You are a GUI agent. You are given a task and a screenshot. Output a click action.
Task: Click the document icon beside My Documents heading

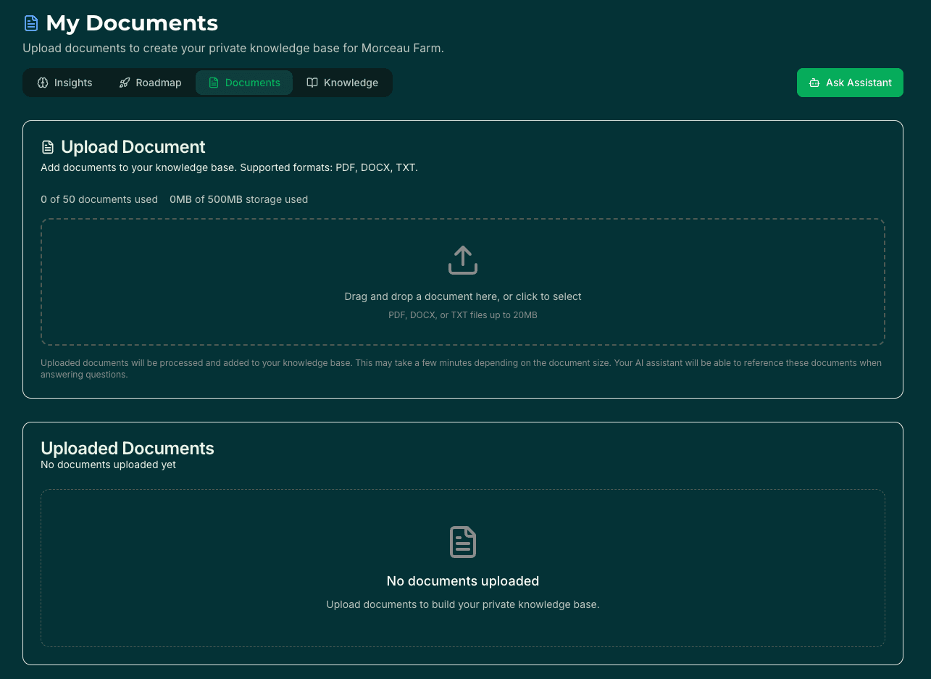30,22
